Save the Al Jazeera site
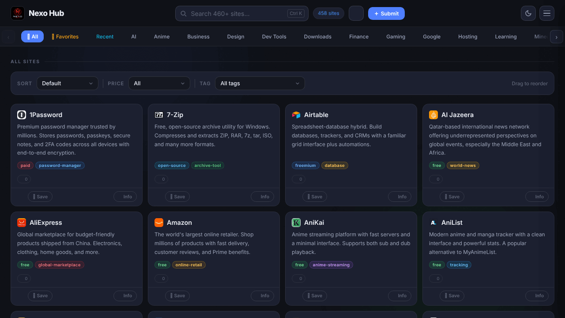The width and height of the screenshot is (565, 318). pyautogui.click(x=452, y=197)
